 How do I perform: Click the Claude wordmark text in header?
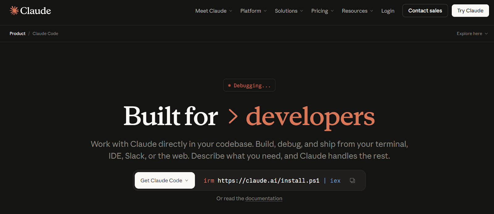pos(36,11)
